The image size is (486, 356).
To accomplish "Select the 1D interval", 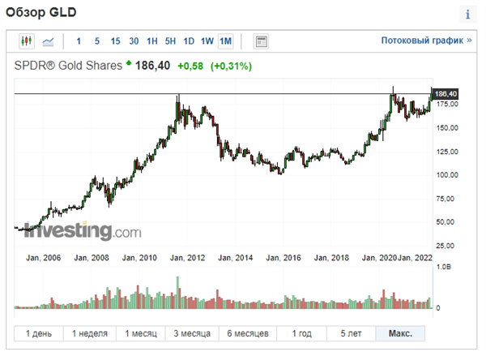I will pyautogui.click(x=189, y=41).
